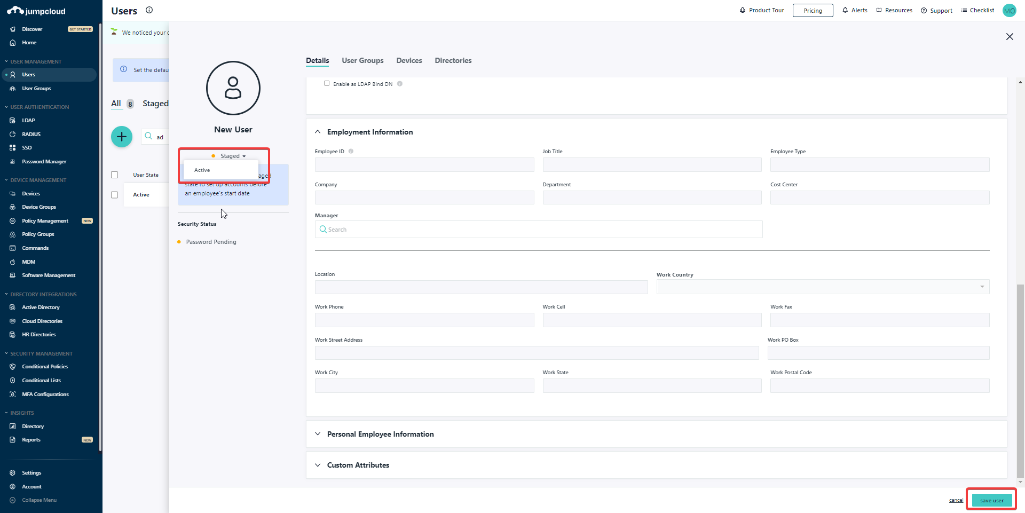Open Commands in sidebar

point(35,248)
